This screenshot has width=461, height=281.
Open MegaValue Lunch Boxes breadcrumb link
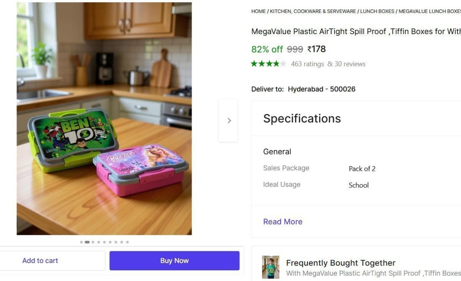[x=429, y=12]
